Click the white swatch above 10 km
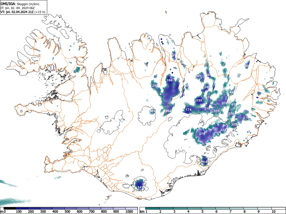Image resolution: width=286 pixels, height=214 pixels. tap(279, 208)
